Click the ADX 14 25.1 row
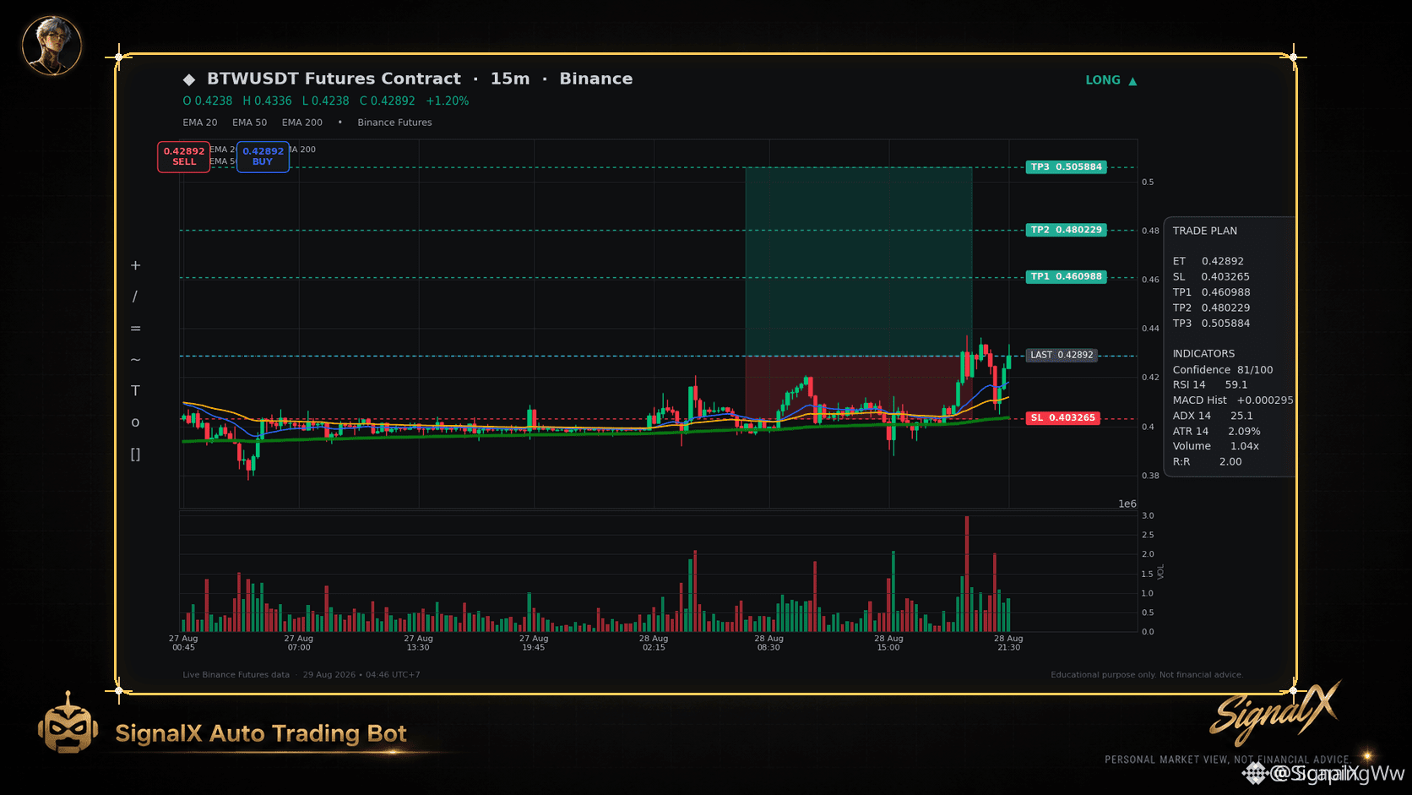 [x=1213, y=416]
